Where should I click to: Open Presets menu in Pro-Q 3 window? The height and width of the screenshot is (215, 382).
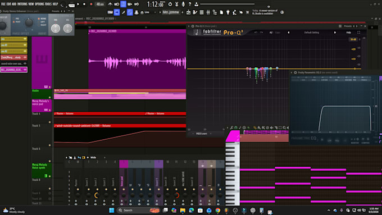(x=348, y=26)
